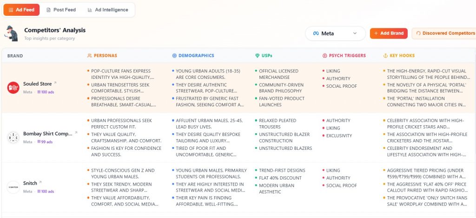This screenshot has height=218, width=476.
Task: Click 'Fan-Voted Product Launches' USP
Action: [282, 102]
